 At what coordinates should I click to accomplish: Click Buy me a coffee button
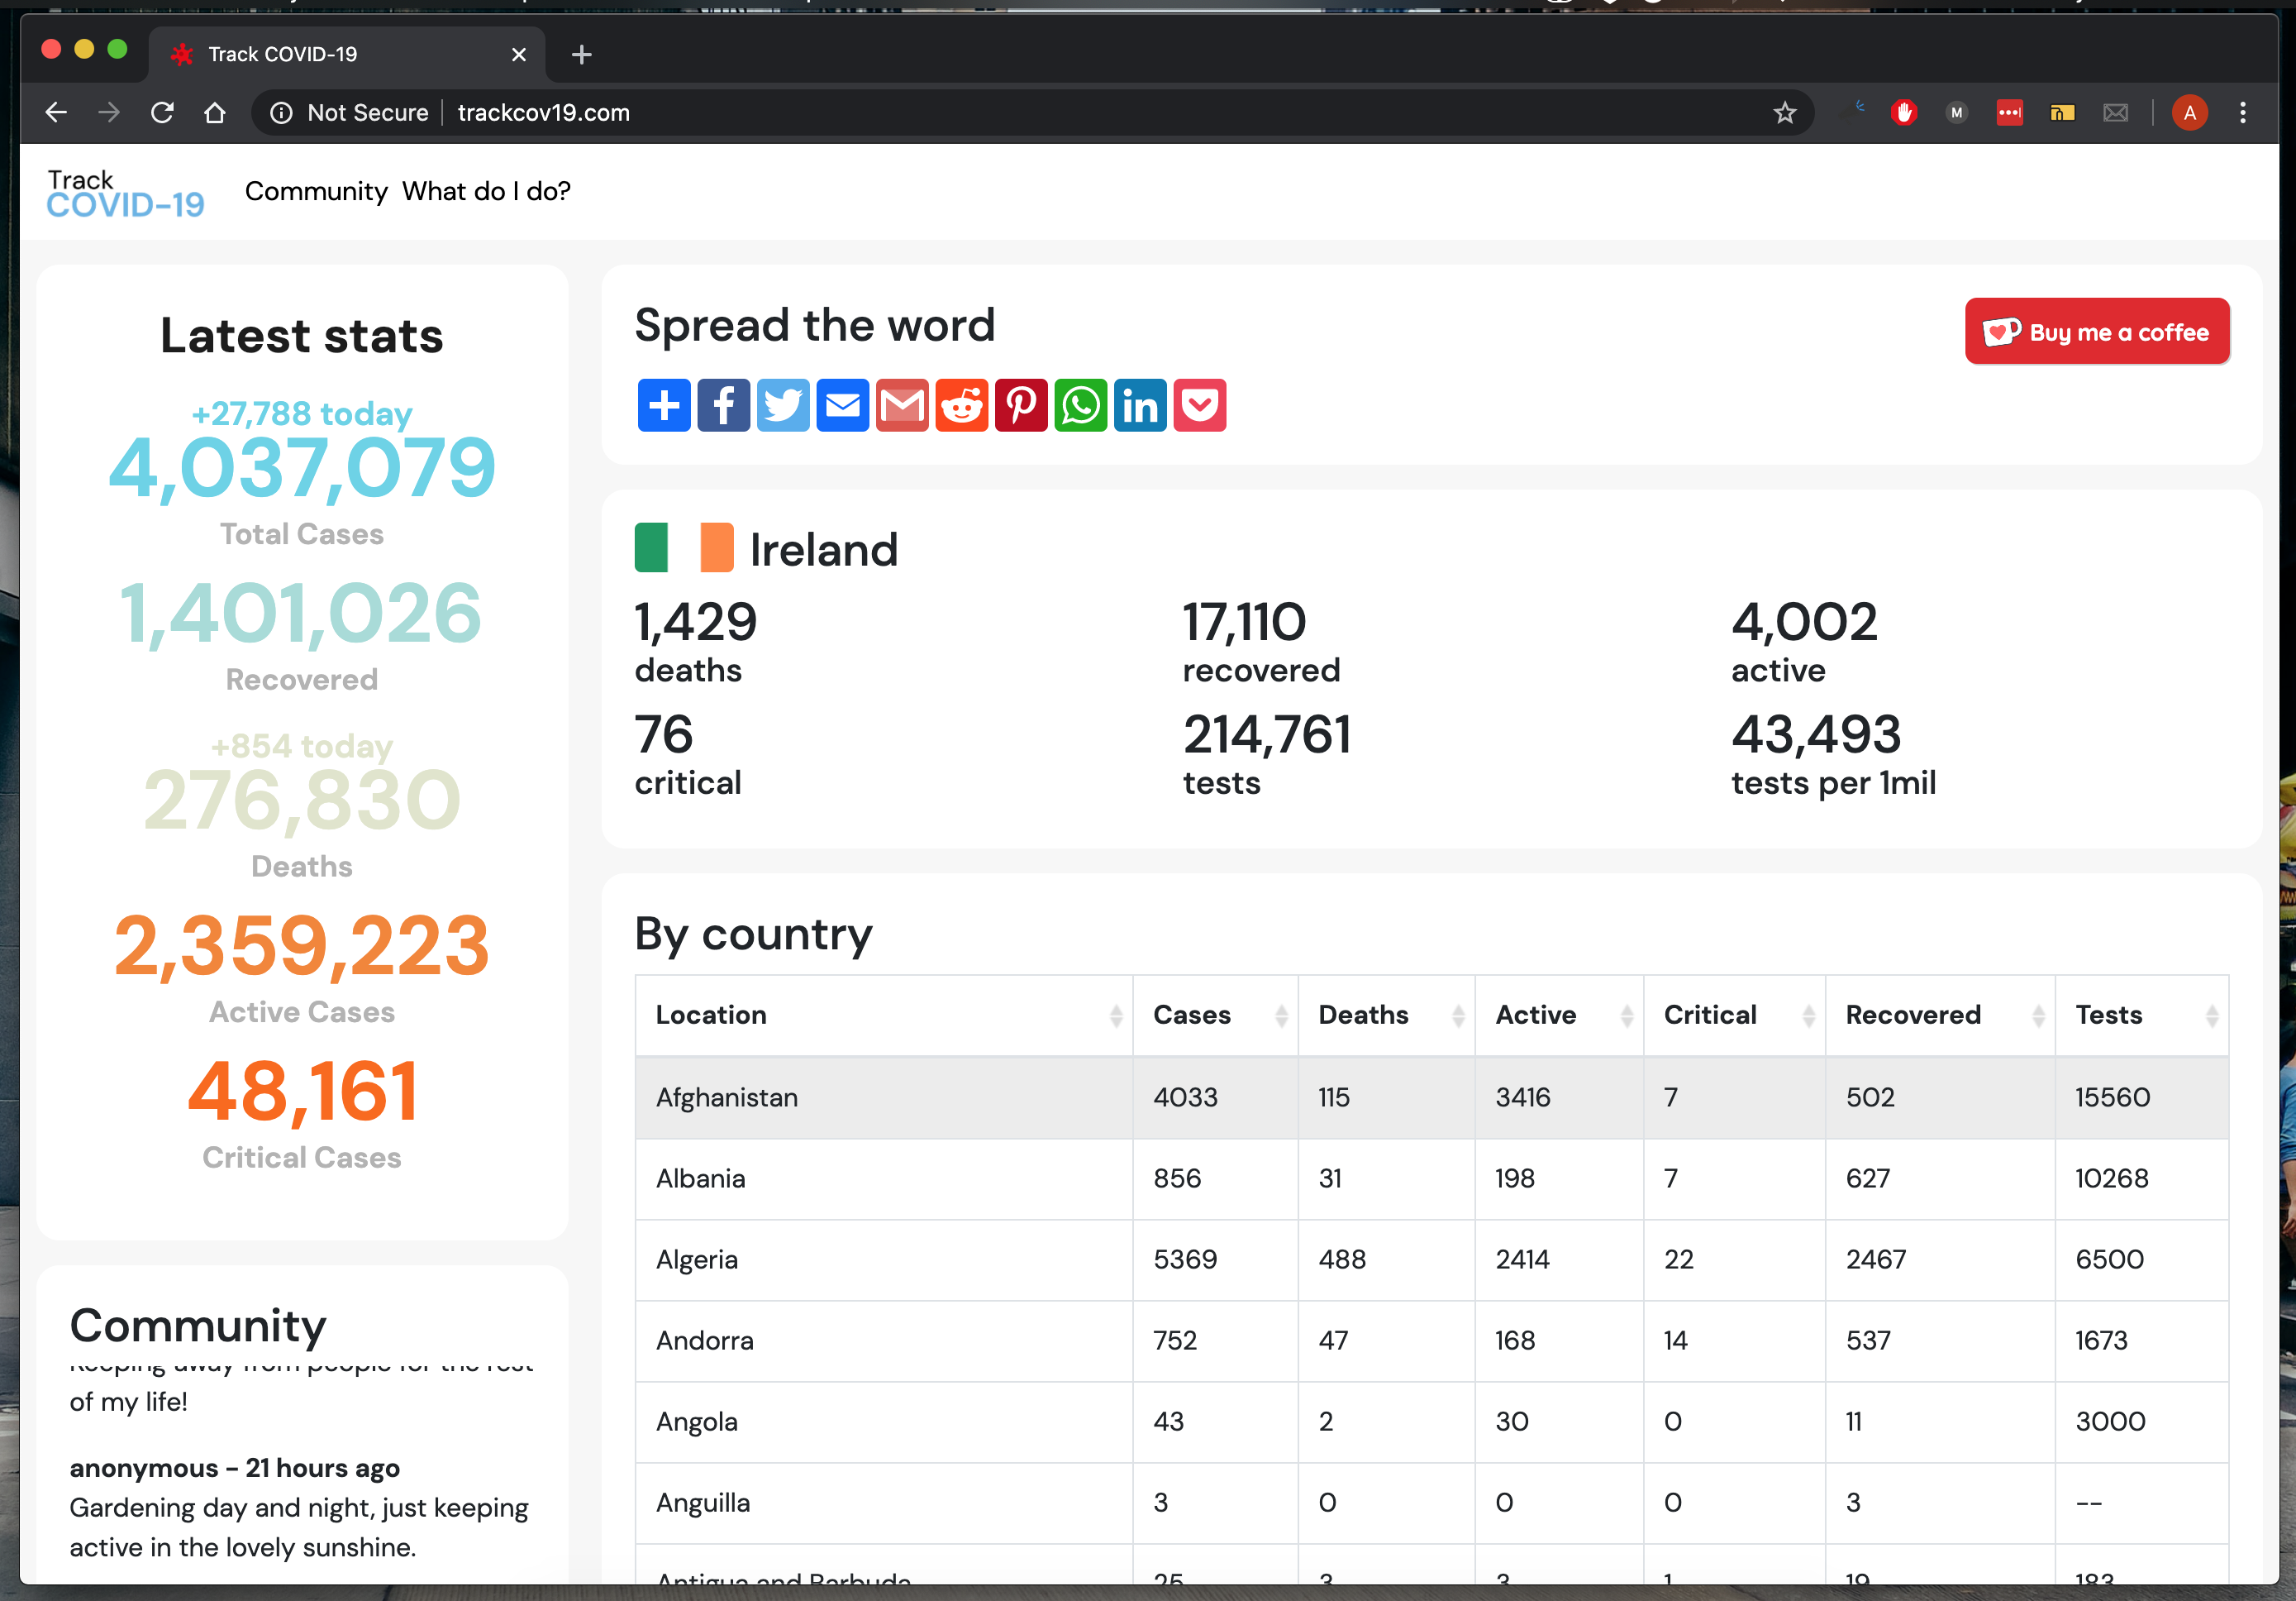click(2096, 332)
